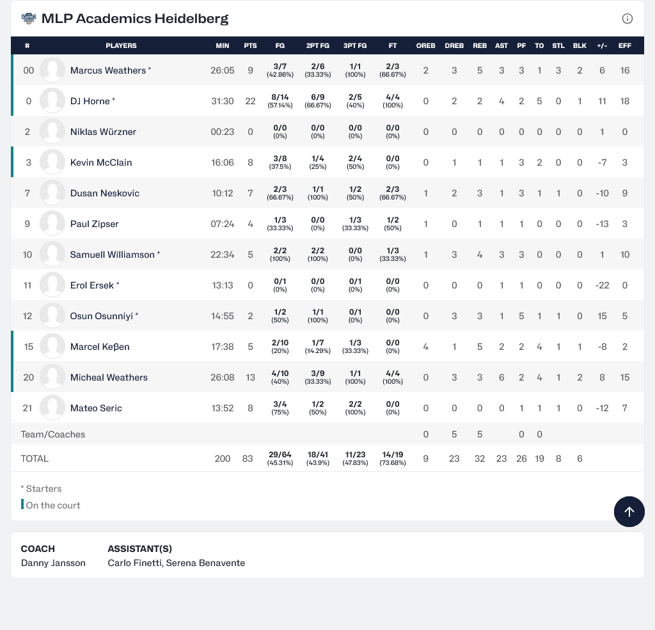The image size is (655, 630).
Task: Click the MIN column header
Action: [223, 46]
